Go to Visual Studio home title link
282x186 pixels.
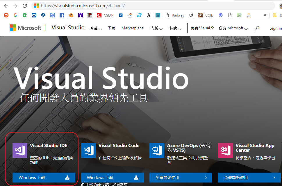(x=68, y=28)
